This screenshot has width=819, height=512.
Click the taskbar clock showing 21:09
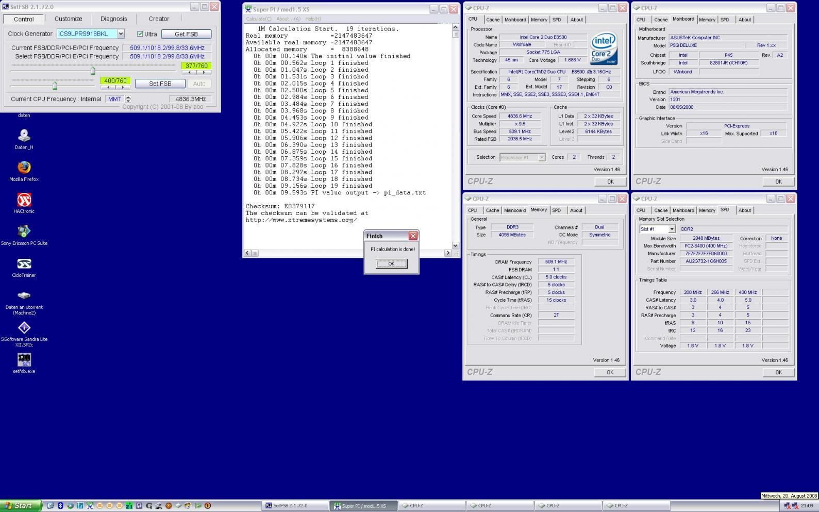click(x=807, y=506)
